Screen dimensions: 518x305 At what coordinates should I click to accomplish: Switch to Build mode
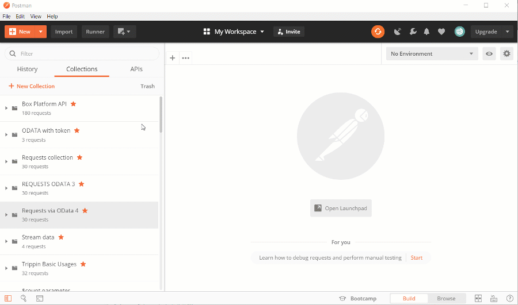[409, 299]
